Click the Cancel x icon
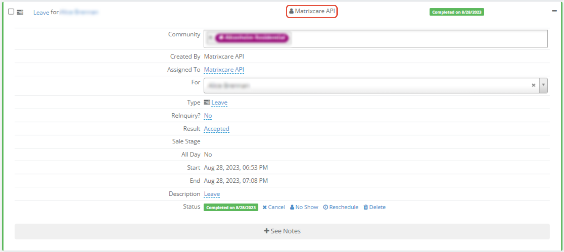Screen dimensions: 564x252 [x=265, y=207]
